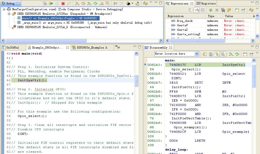Image resolution: width=260 pixels, height=154 pixels.
Task: Click Refresh View icon in Disassembly toolbar
Action: 205,54
